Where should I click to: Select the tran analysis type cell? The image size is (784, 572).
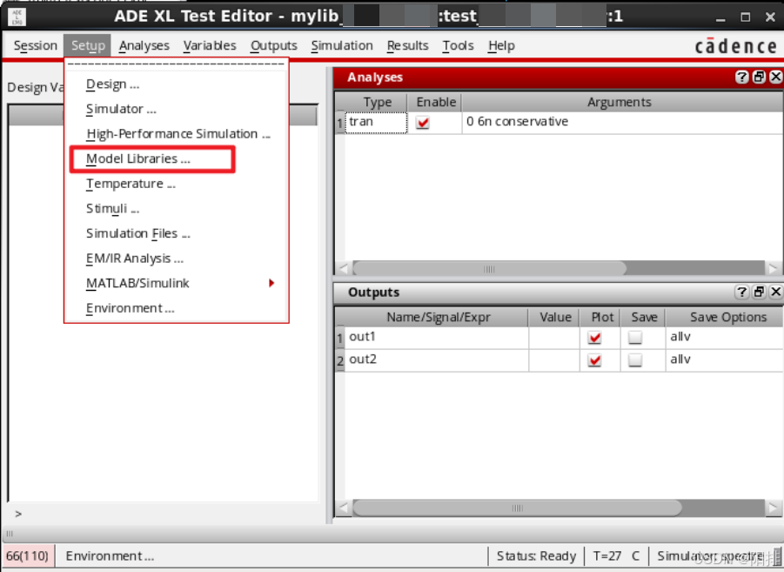click(x=376, y=122)
